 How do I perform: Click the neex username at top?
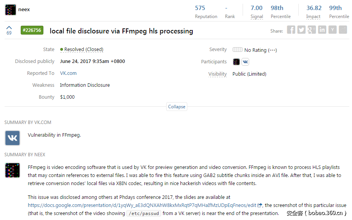[24, 9]
